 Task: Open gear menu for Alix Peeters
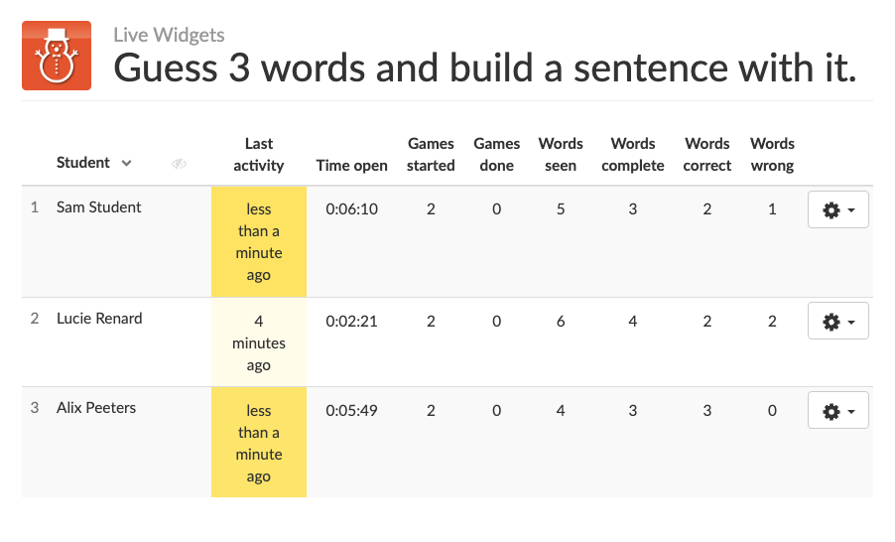(837, 411)
